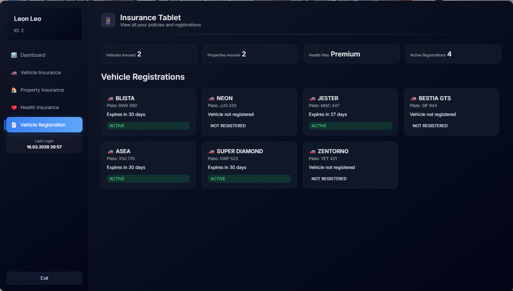Click plate text SIF 944
This screenshot has height=291, width=513.
tap(429, 106)
